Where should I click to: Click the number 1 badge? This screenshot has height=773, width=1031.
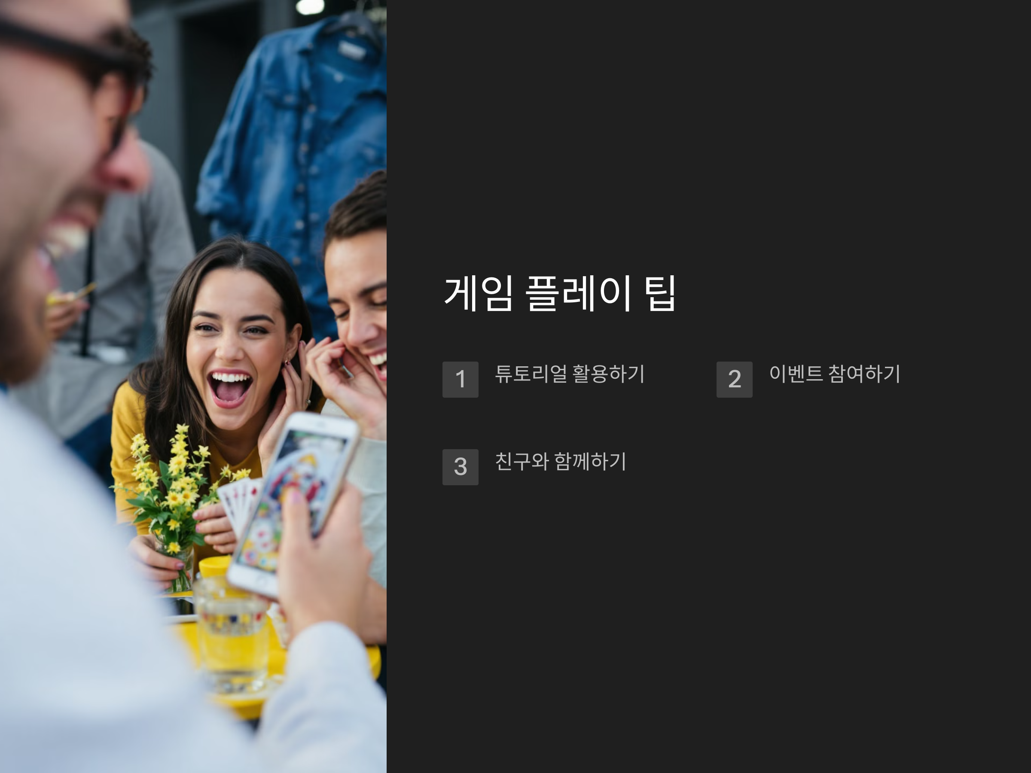tap(460, 379)
